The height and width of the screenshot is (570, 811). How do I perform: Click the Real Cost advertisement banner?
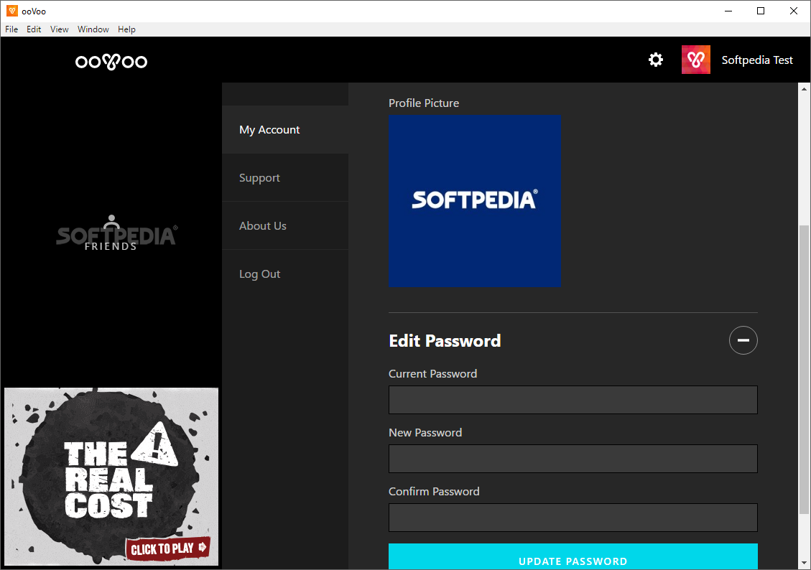[111, 477]
